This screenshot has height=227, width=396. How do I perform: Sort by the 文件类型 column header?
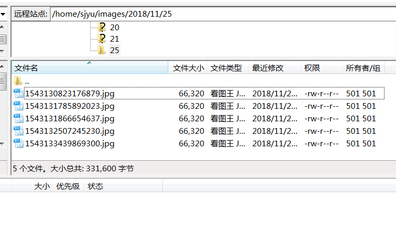pyautogui.click(x=228, y=68)
